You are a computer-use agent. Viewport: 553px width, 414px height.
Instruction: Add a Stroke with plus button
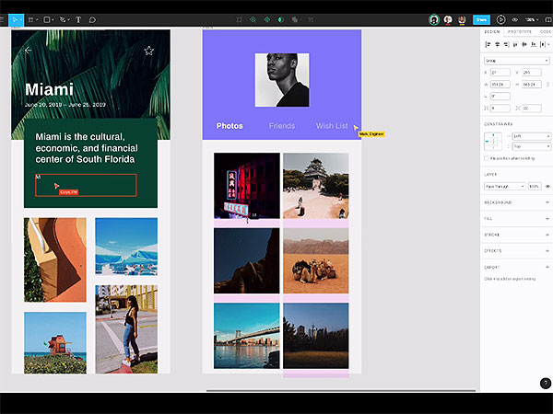(547, 235)
